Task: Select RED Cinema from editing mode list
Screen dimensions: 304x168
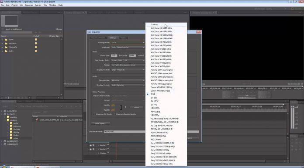Action: click(166, 140)
